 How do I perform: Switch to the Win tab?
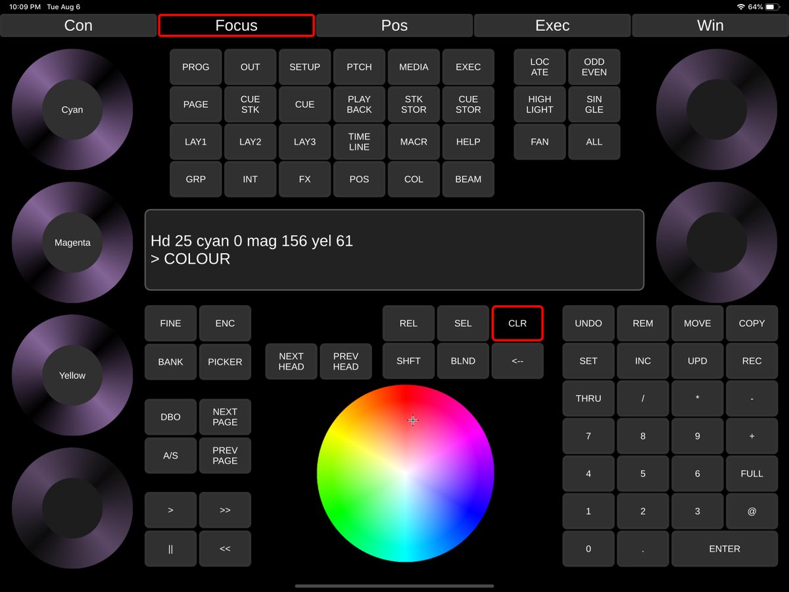pos(710,26)
